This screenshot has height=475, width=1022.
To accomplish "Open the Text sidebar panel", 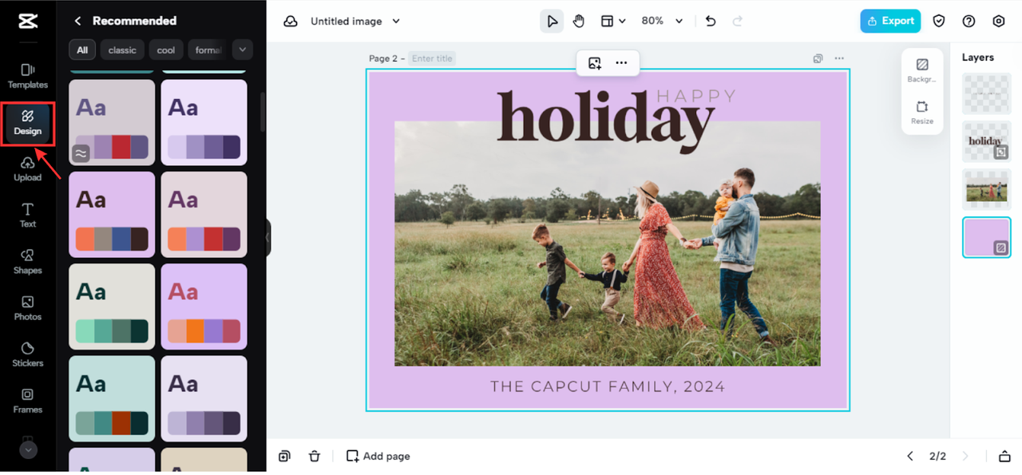I will (28, 216).
